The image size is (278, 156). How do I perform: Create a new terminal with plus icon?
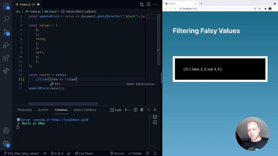pyautogui.click(x=126, y=110)
